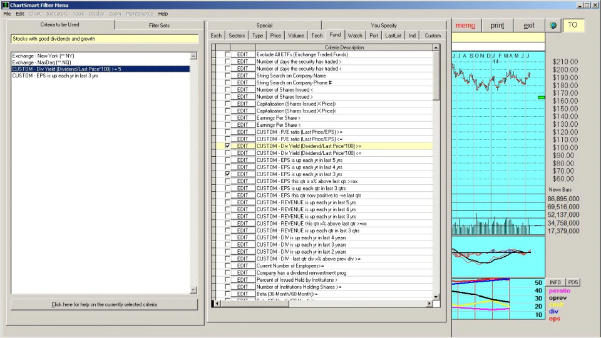Viewport: 601px width, 338px height.
Task: Select the Special tab
Action: click(264, 25)
